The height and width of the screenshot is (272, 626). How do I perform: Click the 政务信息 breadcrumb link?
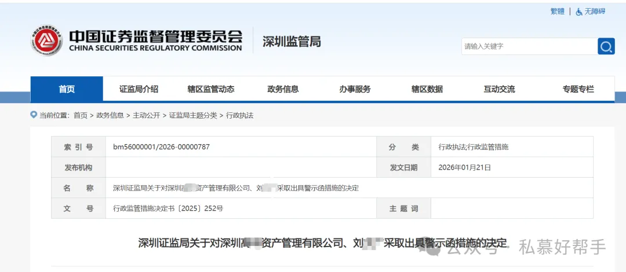pyautogui.click(x=110, y=115)
